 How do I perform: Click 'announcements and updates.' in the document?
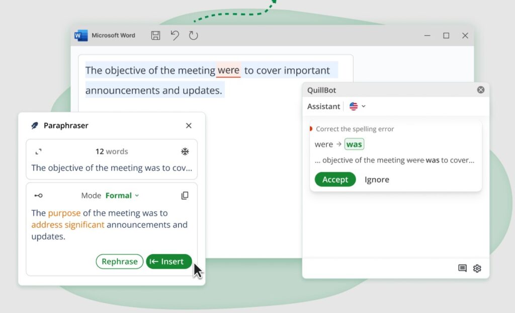pyautogui.click(x=154, y=91)
